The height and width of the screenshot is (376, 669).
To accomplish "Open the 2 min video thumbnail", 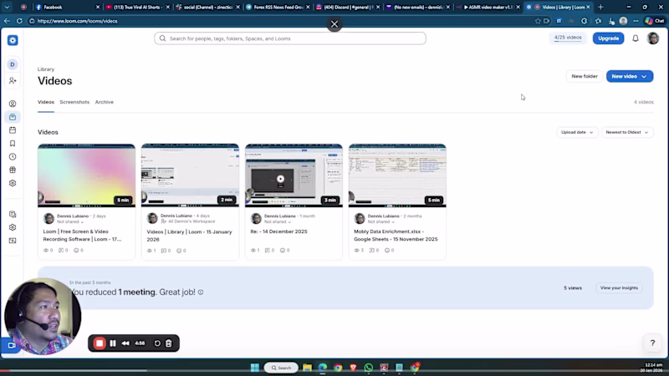I will [191, 175].
